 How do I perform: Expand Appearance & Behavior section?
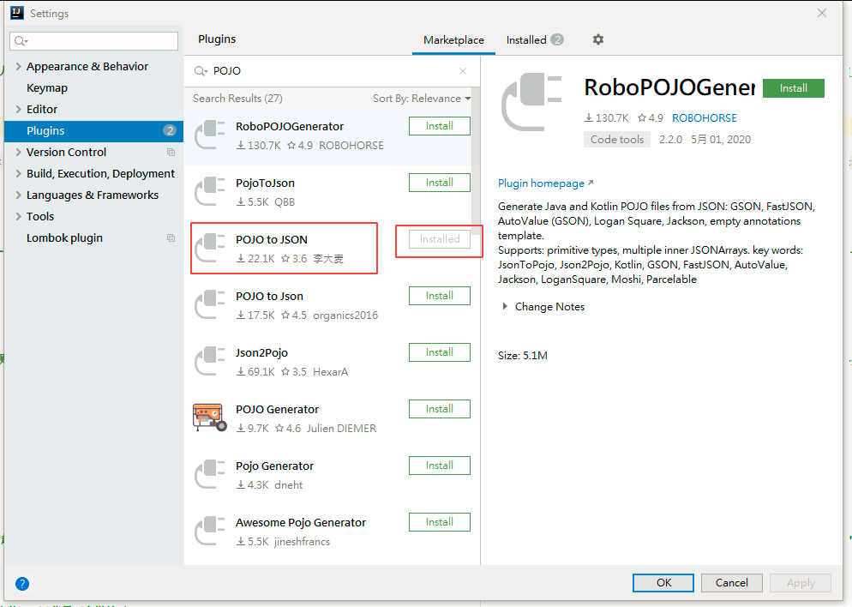click(x=19, y=66)
